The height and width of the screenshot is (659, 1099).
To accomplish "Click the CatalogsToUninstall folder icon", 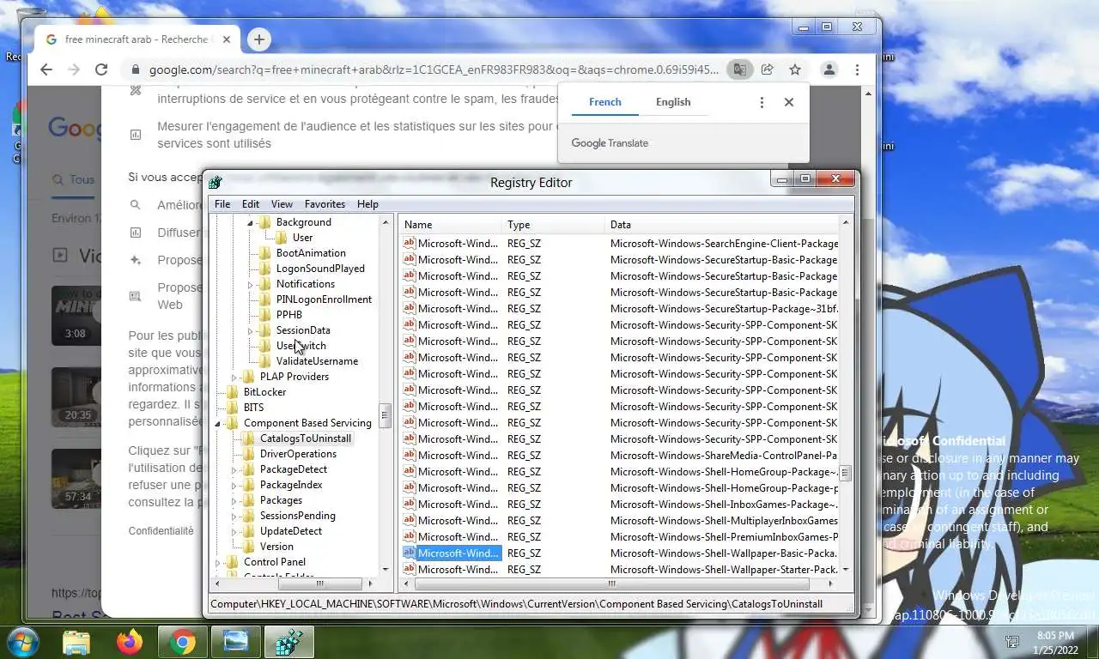I will click(x=249, y=438).
